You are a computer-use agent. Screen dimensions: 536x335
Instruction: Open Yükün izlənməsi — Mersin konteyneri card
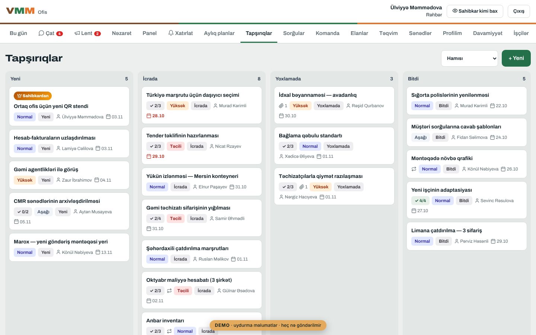[x=202, y=182]
